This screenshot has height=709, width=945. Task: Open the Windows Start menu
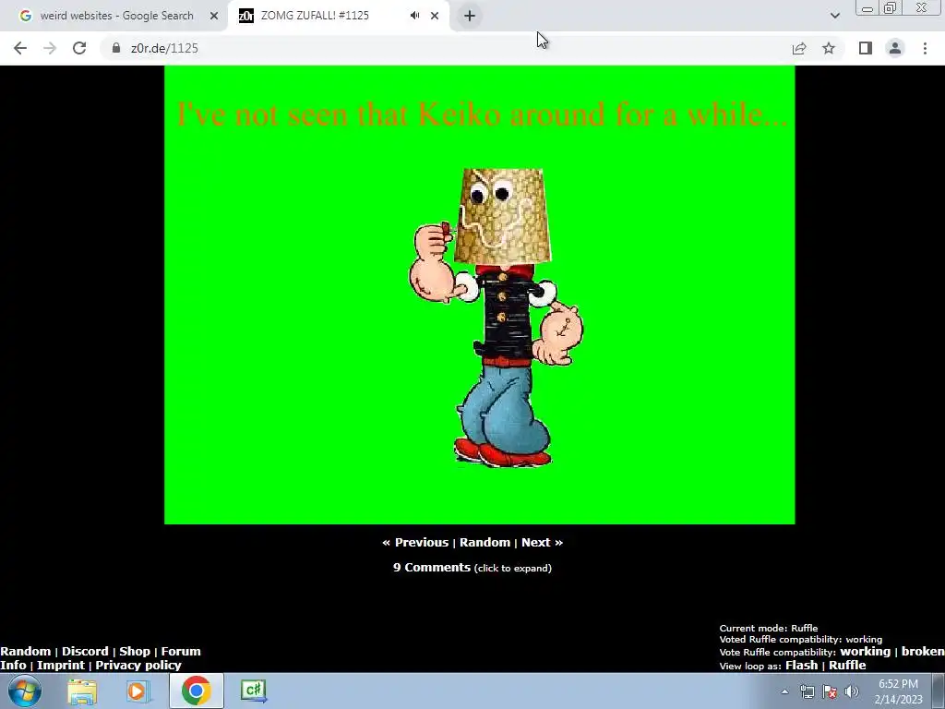[x=25, y=691]
